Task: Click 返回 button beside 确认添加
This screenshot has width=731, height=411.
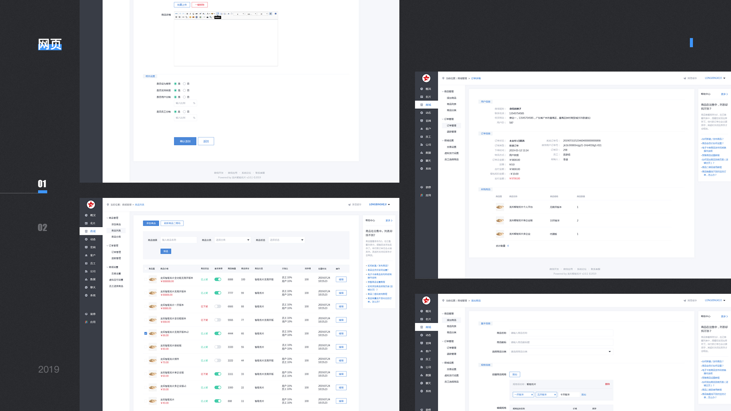Action: [x=206, y=141]
